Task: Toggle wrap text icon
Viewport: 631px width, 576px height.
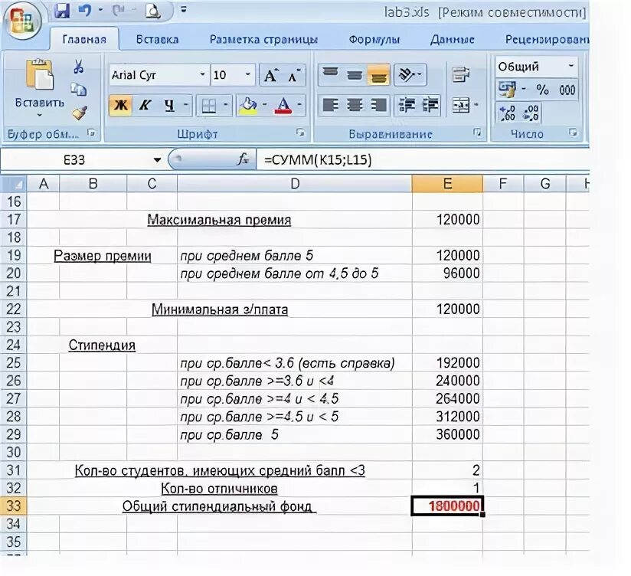Action: click(460, 74)
